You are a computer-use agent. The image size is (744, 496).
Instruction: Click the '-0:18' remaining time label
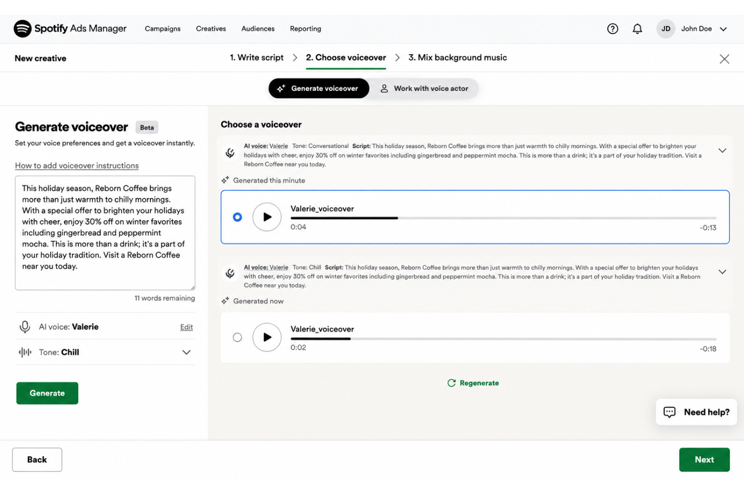708,349
